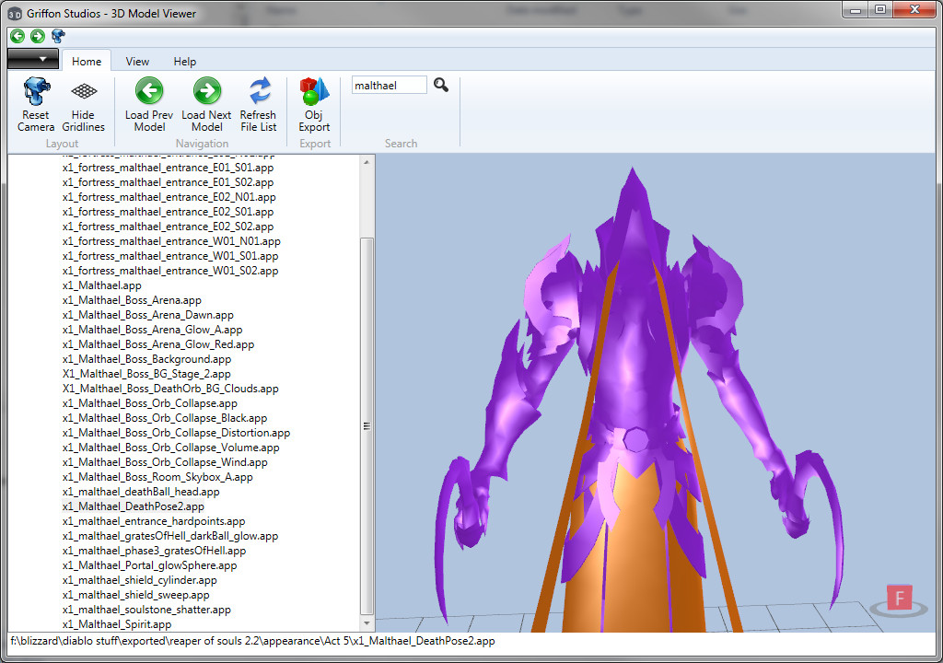
Task: Select x1_malthael_shield_cylinder.app
Action: coord(140,580)
